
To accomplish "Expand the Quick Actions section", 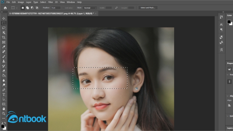I will (228, 116).
